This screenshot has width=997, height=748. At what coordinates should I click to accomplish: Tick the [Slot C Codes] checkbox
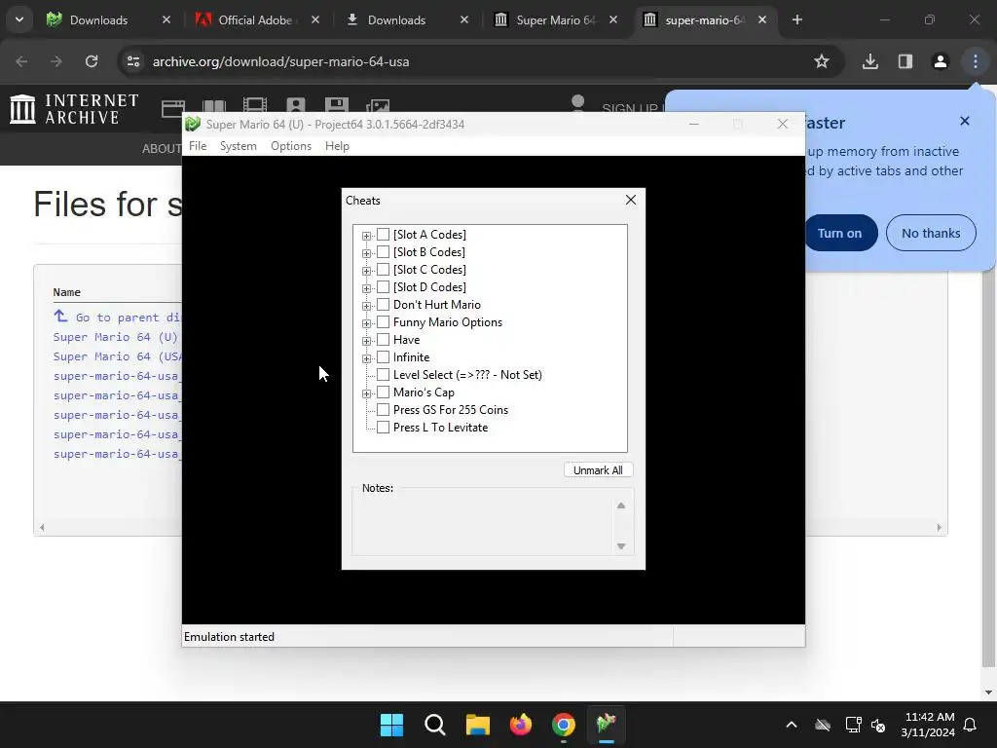(384, 269)
